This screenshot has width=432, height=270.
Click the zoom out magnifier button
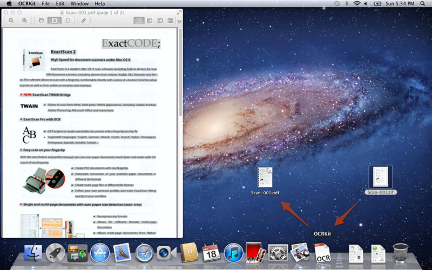pos(11,21)
